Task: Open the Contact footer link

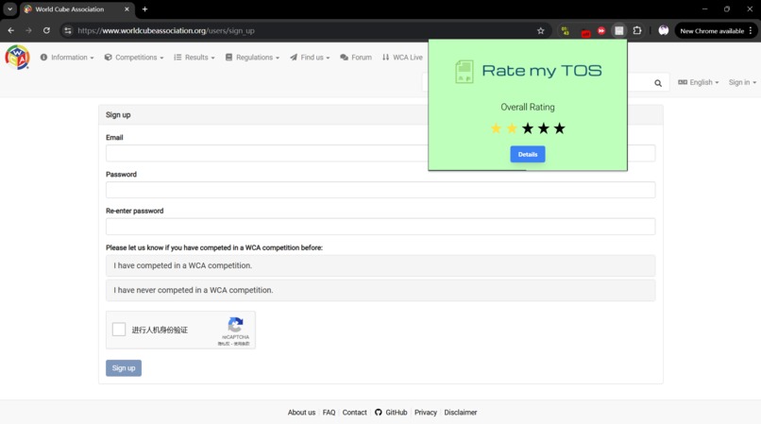Action: coord(354,413)
